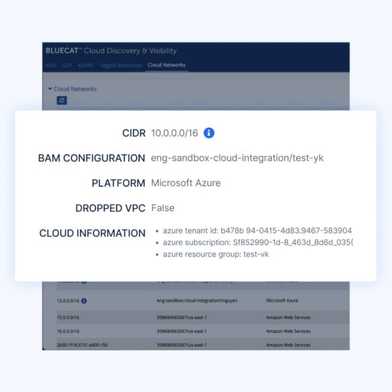Image resolution: width=392 pixels, height=392 pixels.
Task: Switch to the GCP tab
Action: 66,66
